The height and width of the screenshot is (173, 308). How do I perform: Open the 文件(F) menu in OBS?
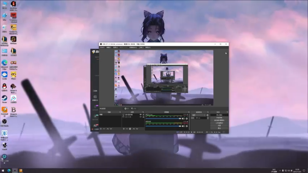[102, 47]
